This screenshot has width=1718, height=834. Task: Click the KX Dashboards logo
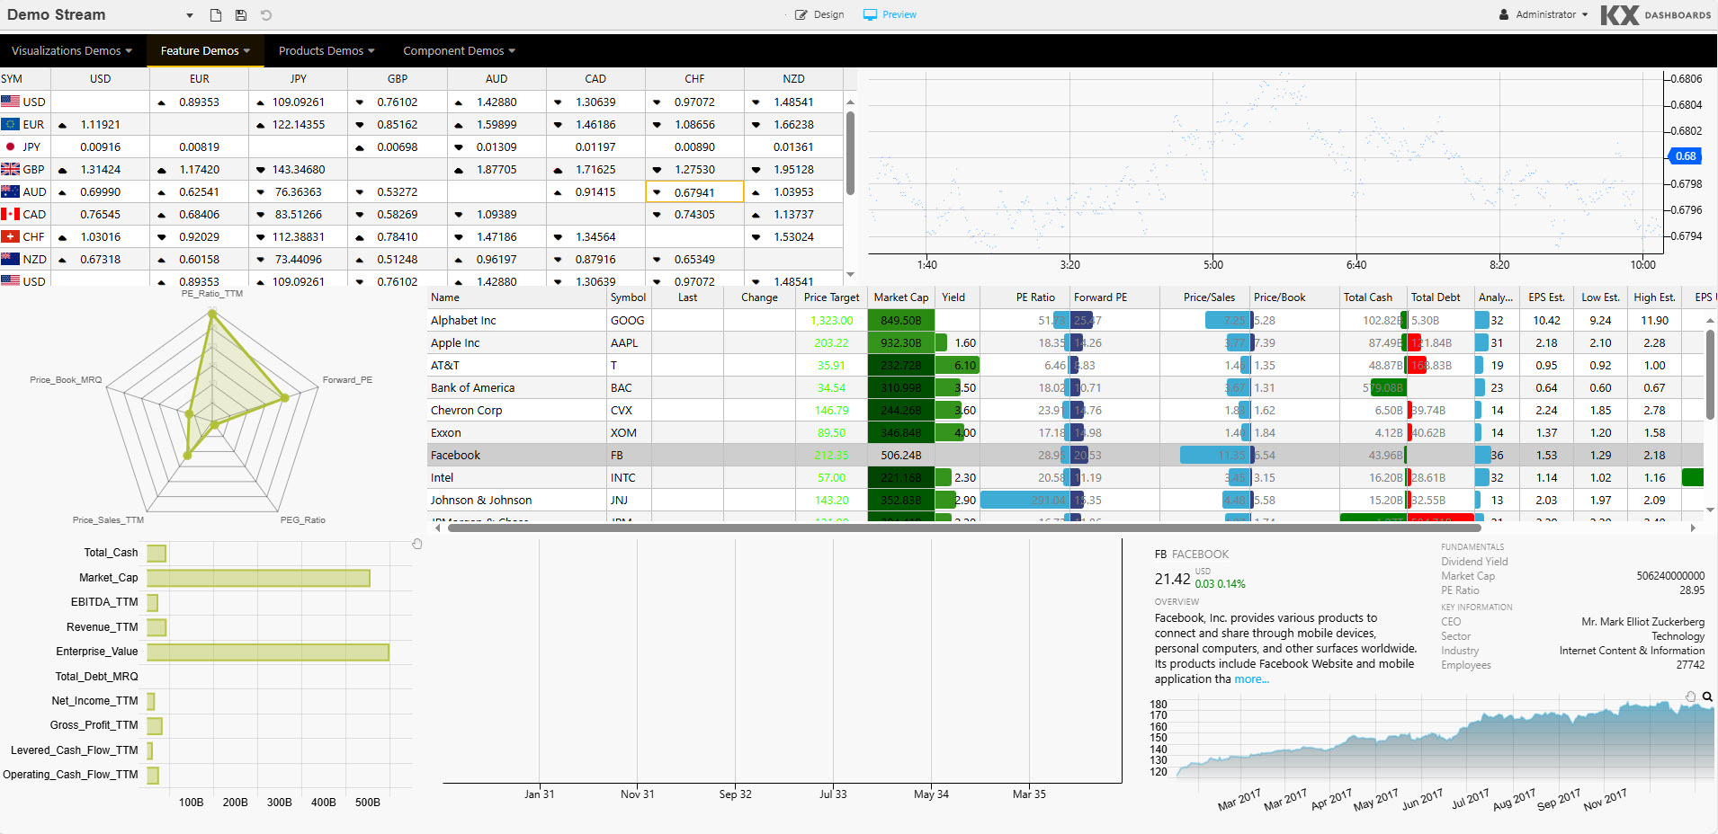point(1658,14)
